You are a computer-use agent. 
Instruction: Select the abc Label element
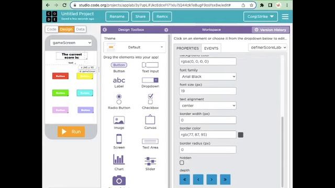point(119,83)
